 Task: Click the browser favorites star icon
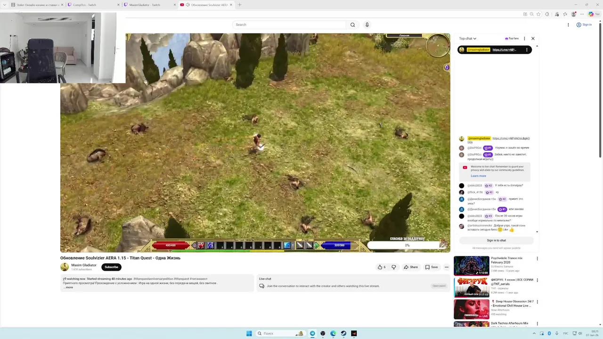(x=538, y=14)
